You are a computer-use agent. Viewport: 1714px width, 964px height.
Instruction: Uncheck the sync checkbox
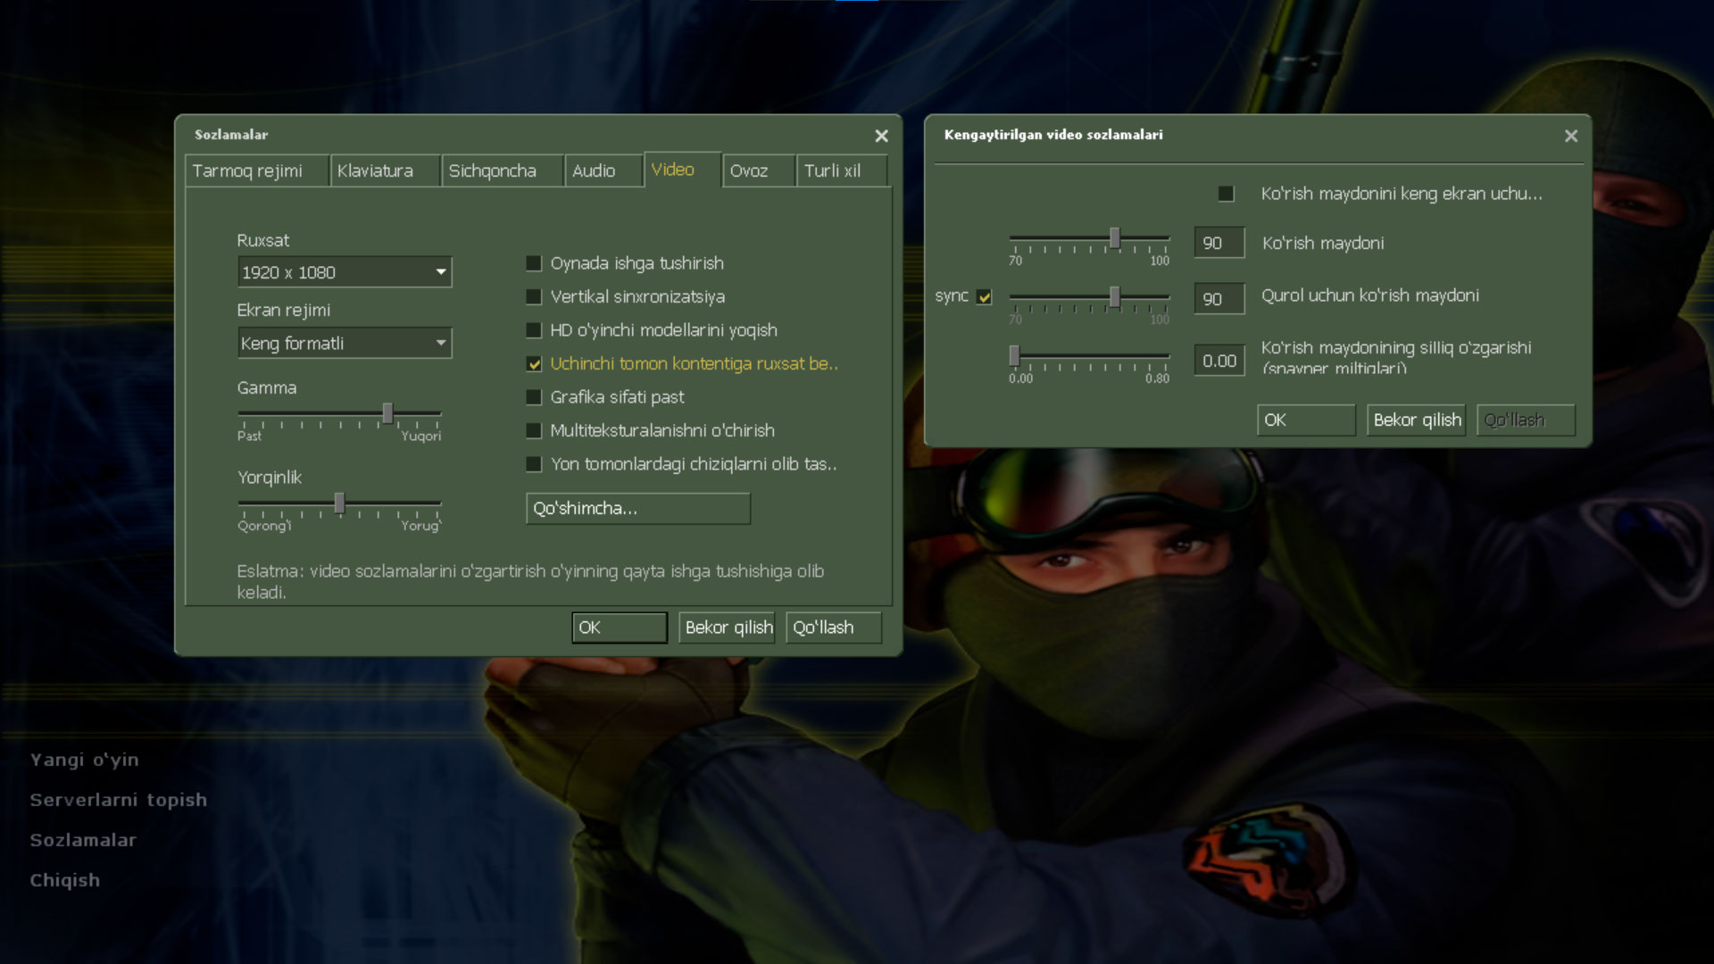985,297
